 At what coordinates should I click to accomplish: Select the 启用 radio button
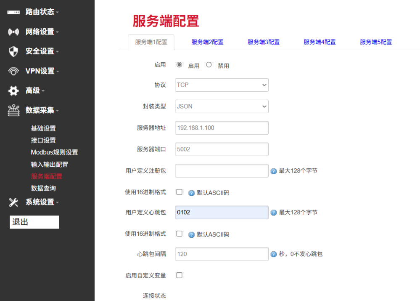tap(180, 64)
